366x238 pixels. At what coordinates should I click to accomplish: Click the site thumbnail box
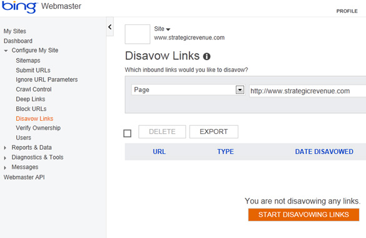point(138,34)
